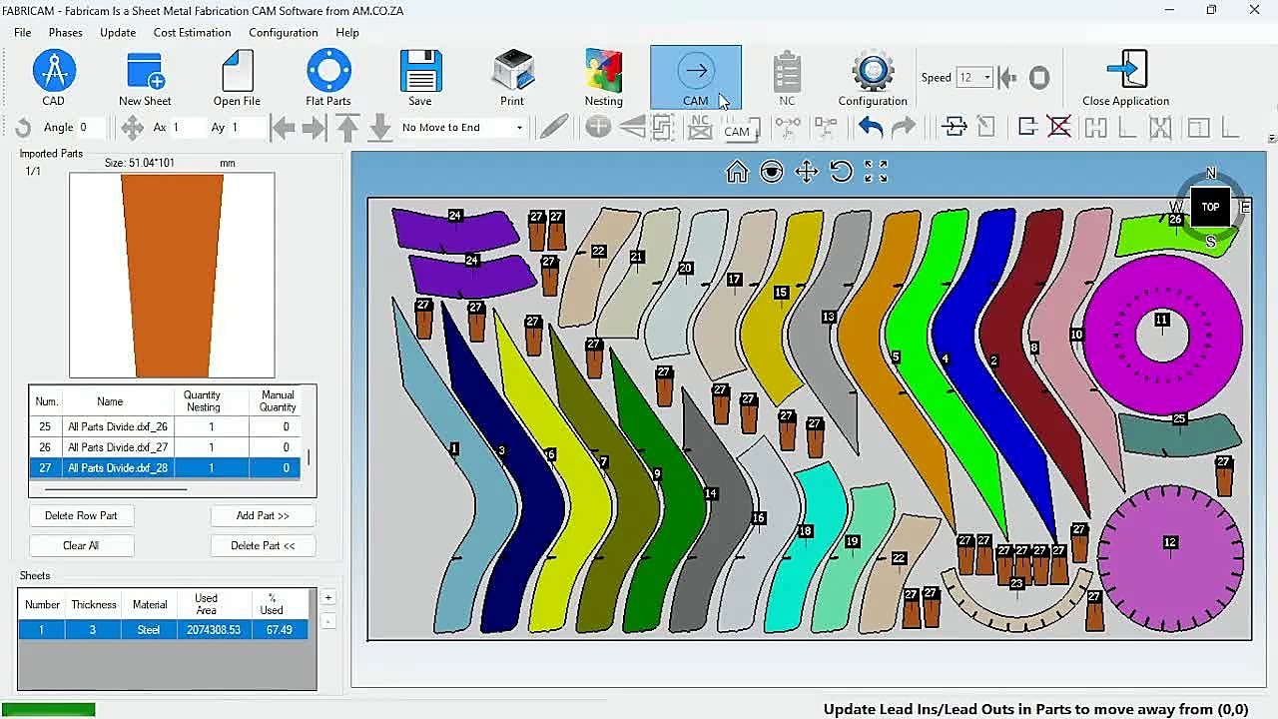Screen dimensions: 1278x719
Task: Add a sheet with plus button
Action: [x=327, y=597]
